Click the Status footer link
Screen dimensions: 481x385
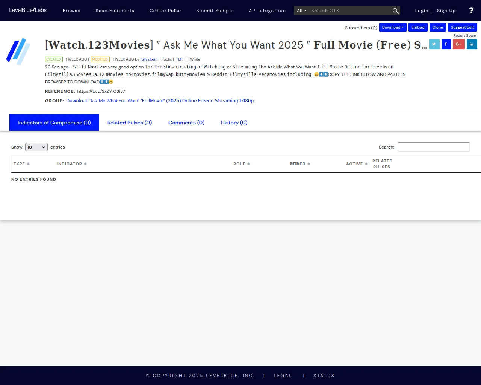tap(324, 376)
